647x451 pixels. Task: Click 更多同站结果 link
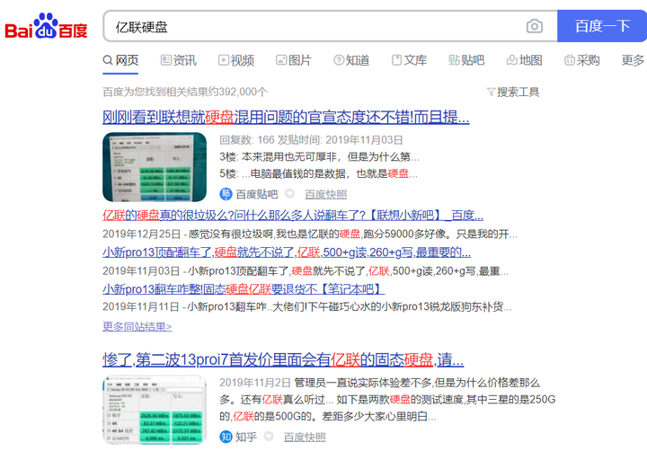[x=137, y=326]
